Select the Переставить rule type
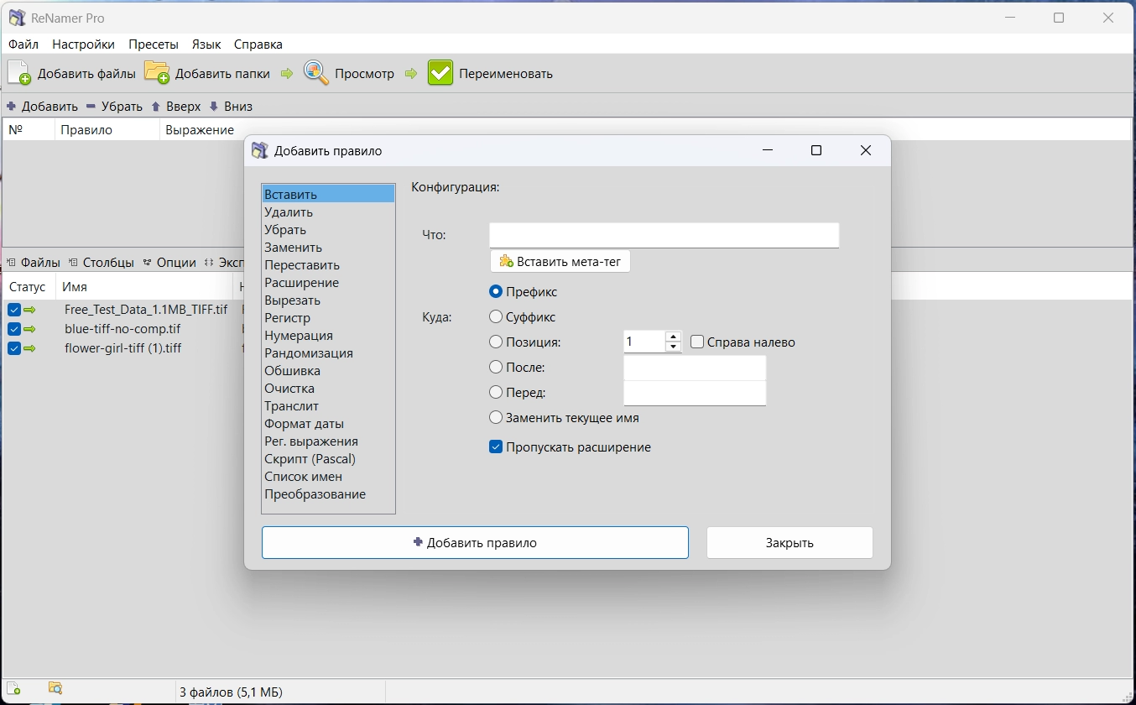Screen dimensions: 1136x705 [x=328, y=265]
